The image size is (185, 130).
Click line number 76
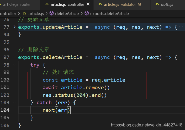(x=6, y=19)
